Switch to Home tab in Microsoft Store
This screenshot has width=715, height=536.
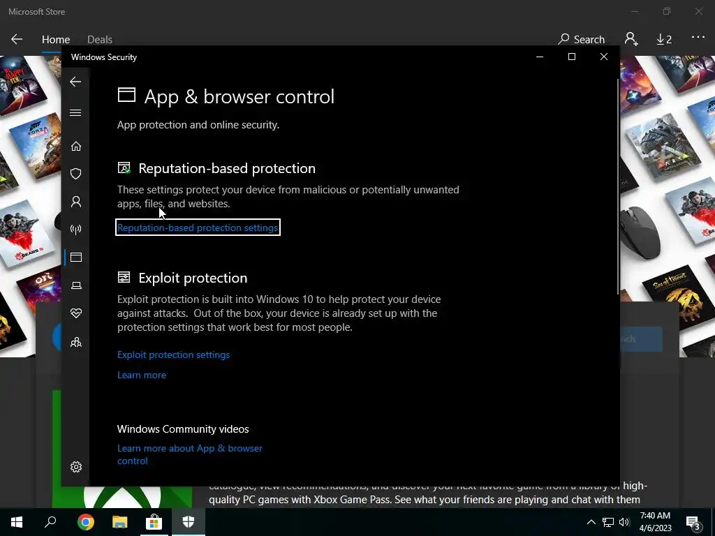coord(56,40)
